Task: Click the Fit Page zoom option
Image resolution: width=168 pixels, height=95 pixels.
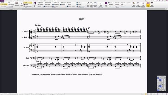Action: coord(26,4)
